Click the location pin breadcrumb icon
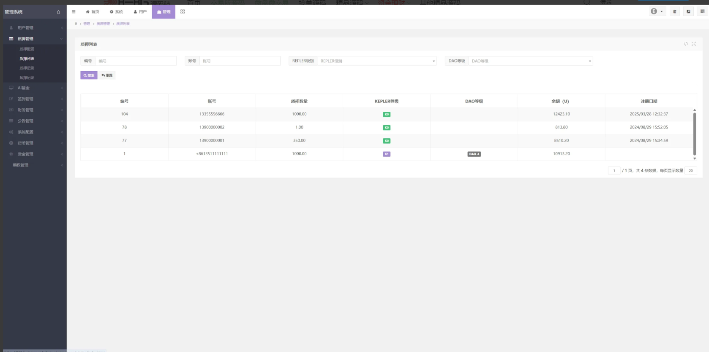 (76, 24)
